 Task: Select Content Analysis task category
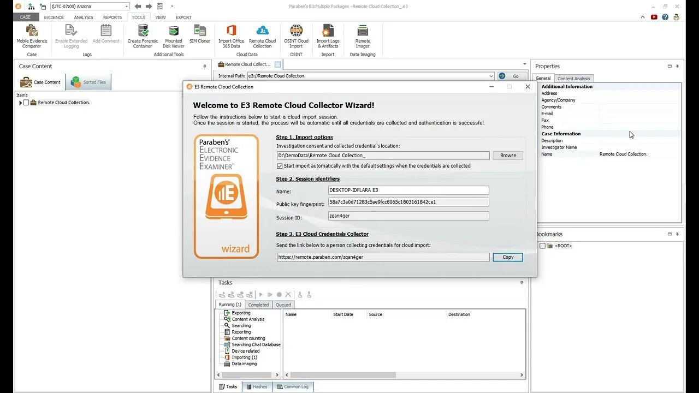(x=248, y=319)
